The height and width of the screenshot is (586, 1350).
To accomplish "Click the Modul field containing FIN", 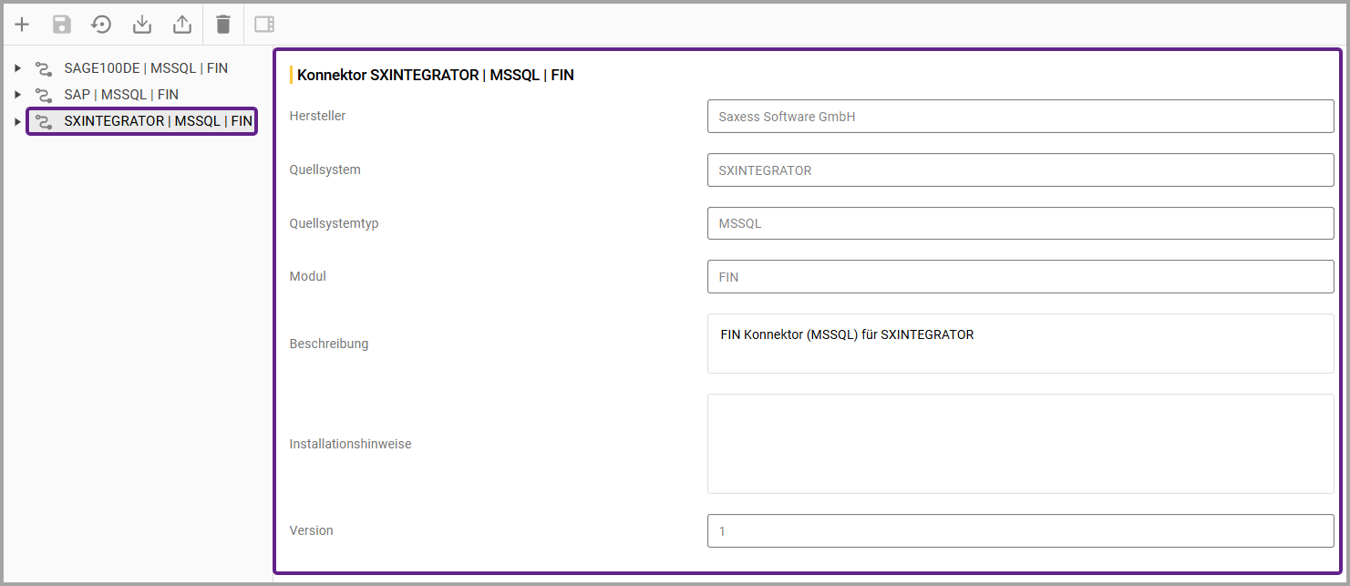I will [x=1020, y=277].
